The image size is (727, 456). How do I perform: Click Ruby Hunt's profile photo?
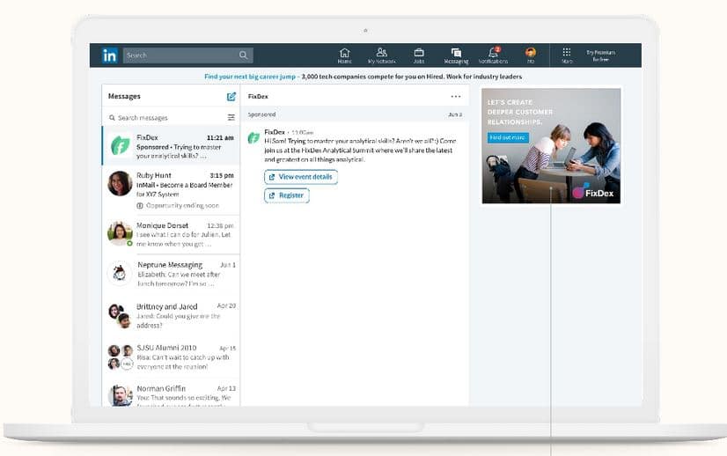[120, 183]
